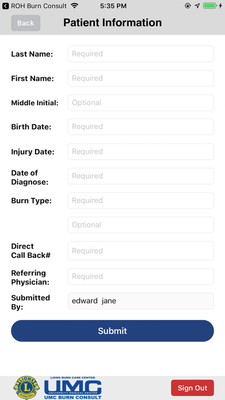Screen dimensions: 225x400
Task: Open the Injury Date picker field
Action: 141,152
